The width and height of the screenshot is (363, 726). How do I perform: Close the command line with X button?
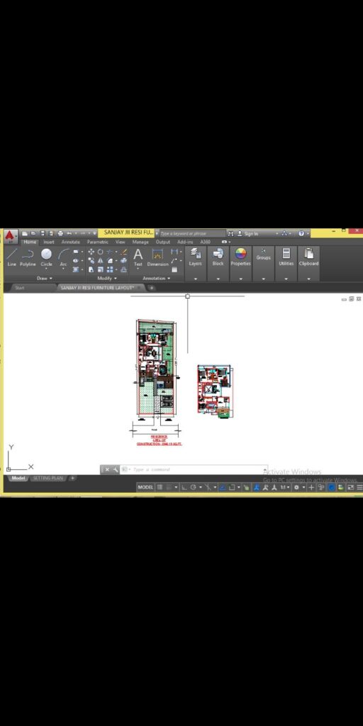[107, 469]
